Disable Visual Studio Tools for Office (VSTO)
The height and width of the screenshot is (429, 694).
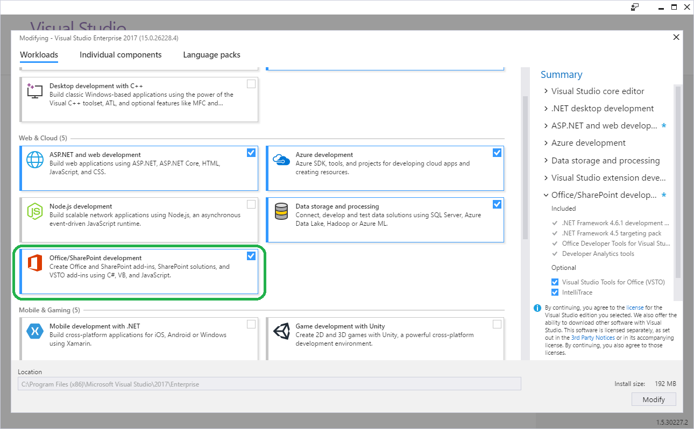[555, 282]
